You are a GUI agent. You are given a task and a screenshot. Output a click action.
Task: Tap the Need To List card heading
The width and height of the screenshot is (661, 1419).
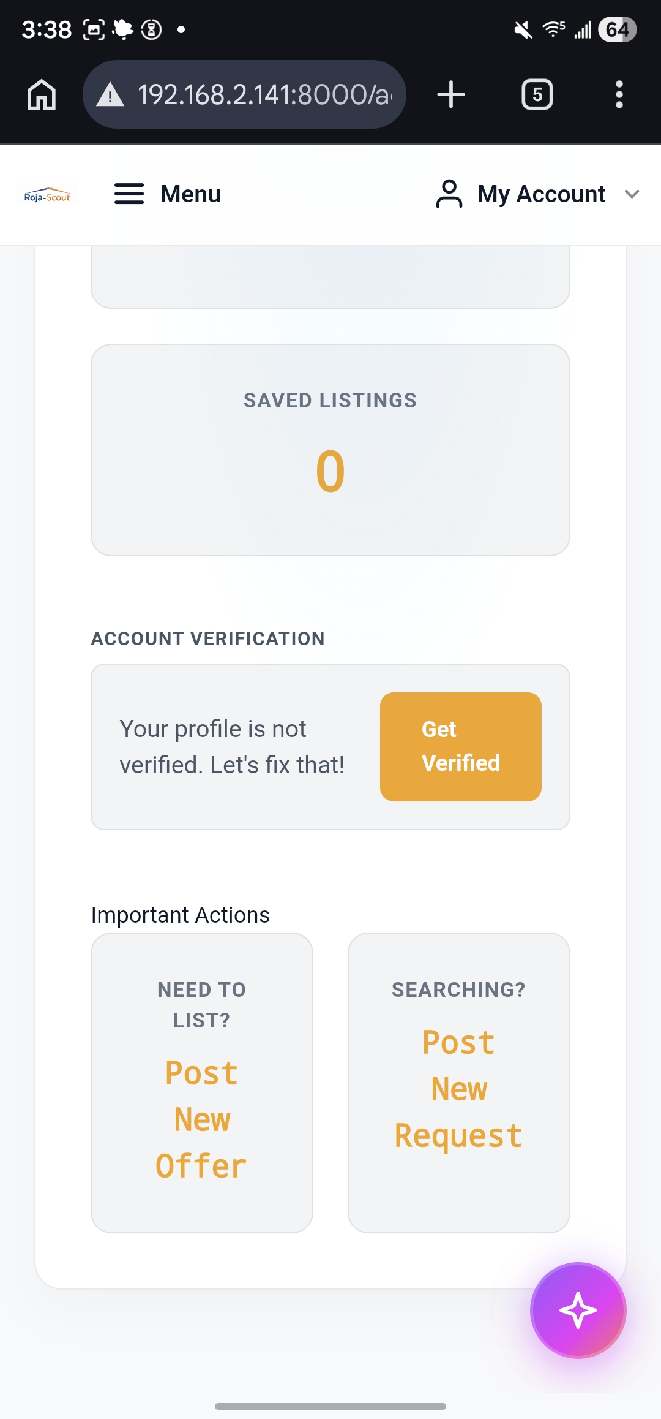point(201,1004)
